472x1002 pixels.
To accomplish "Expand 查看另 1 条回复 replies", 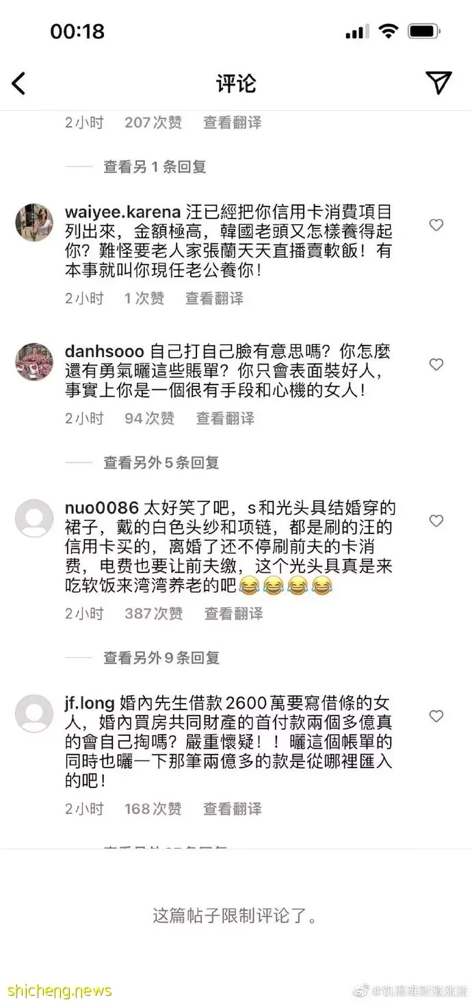I will pos(155,166).
